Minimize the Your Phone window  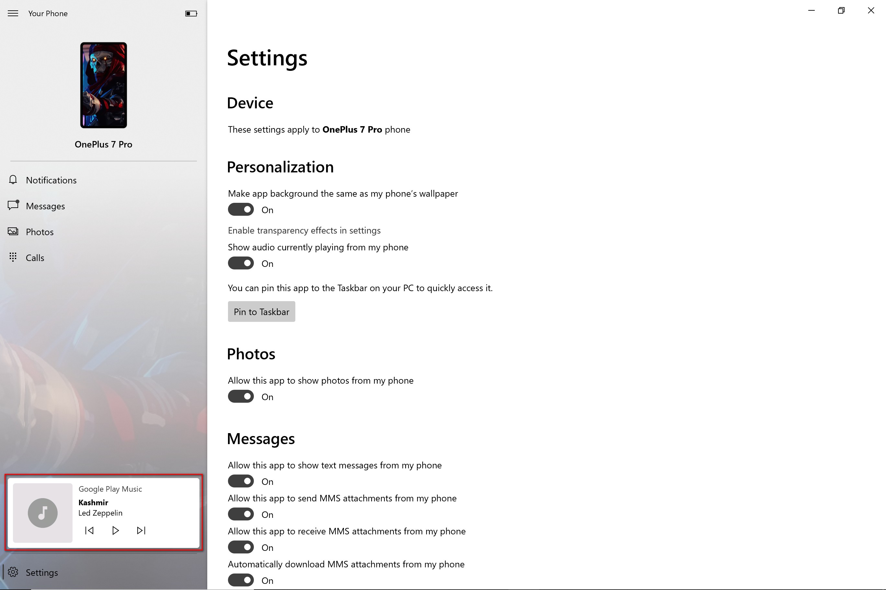tap(812, 11)
